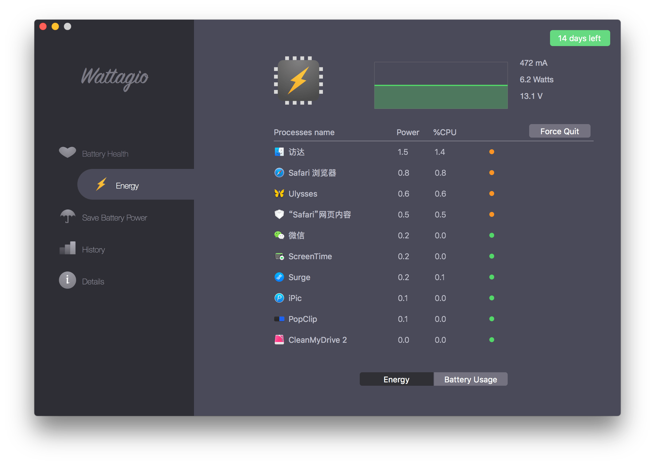Click the WeChat icon beside 微信

tap(279, 235)
